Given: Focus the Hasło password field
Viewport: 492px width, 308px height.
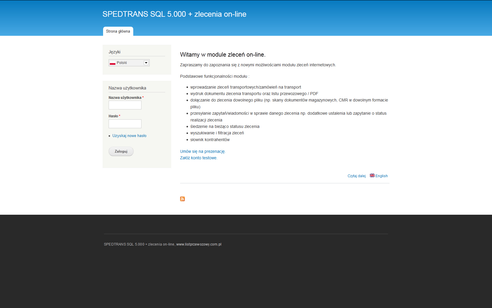Looking at the screenshot, I should point(125,124).
